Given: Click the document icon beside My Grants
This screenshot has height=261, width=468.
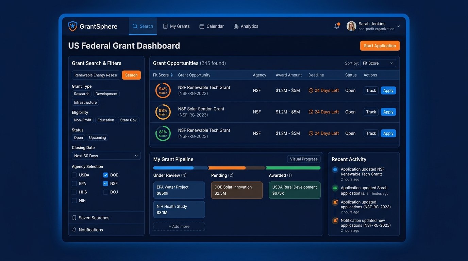Looking at the screenshot, I should pos(165,26).
